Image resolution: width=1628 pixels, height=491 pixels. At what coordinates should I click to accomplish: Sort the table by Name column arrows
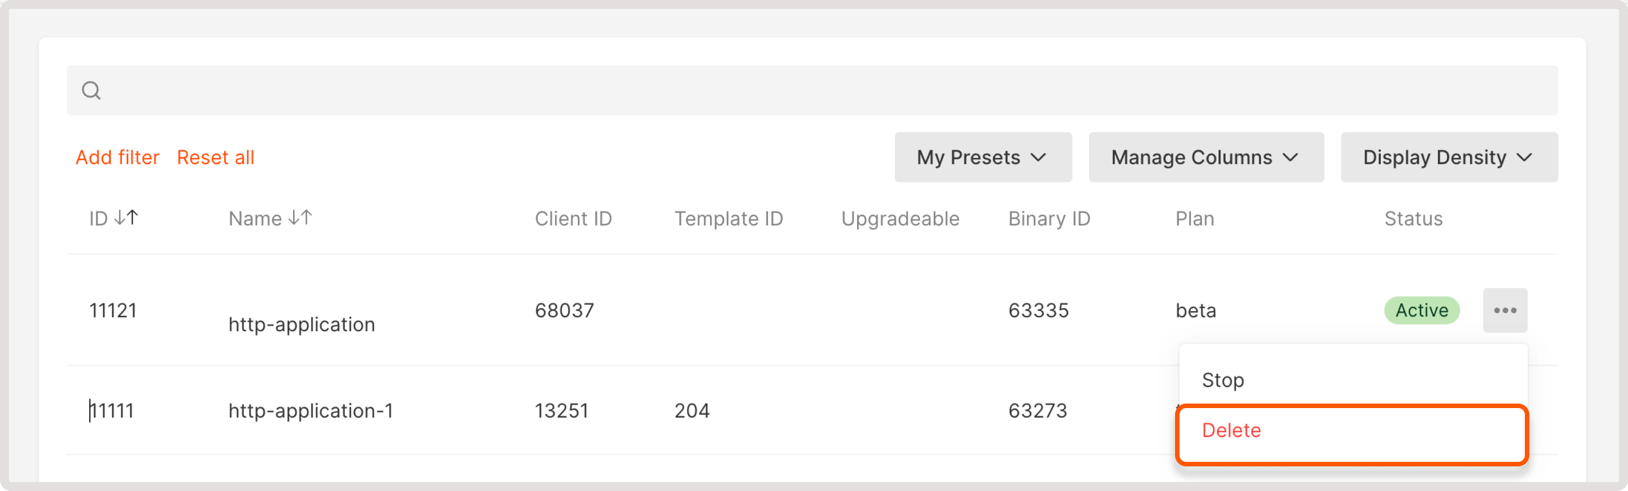pyautogui.click(x=300, y=218)
